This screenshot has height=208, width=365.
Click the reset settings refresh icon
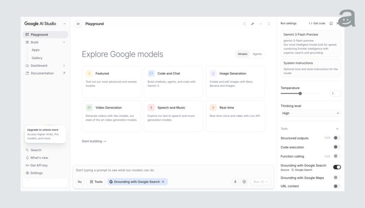[331, 23]
